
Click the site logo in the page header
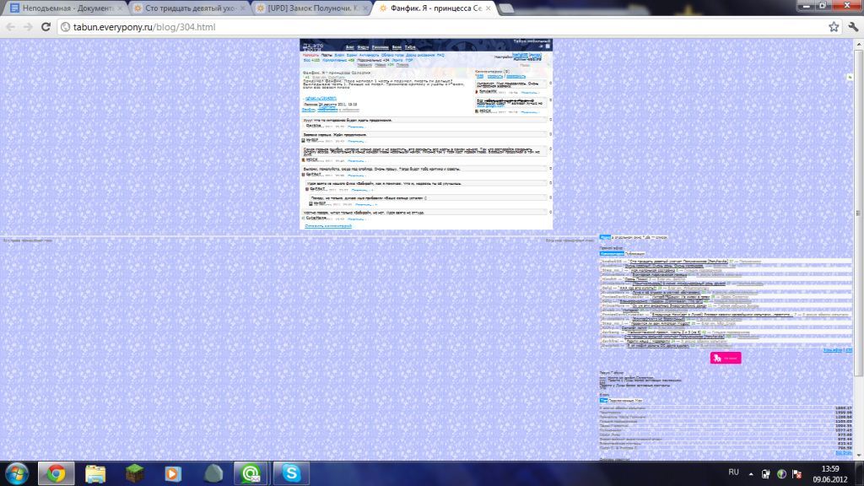pos(313,47)
